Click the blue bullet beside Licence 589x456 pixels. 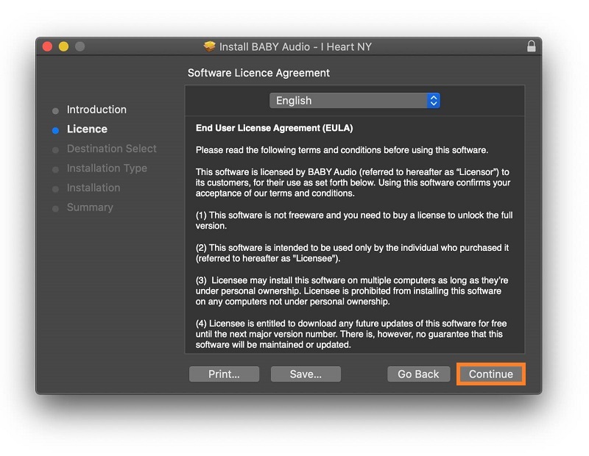pyautogui.click(x=56, y=130)
